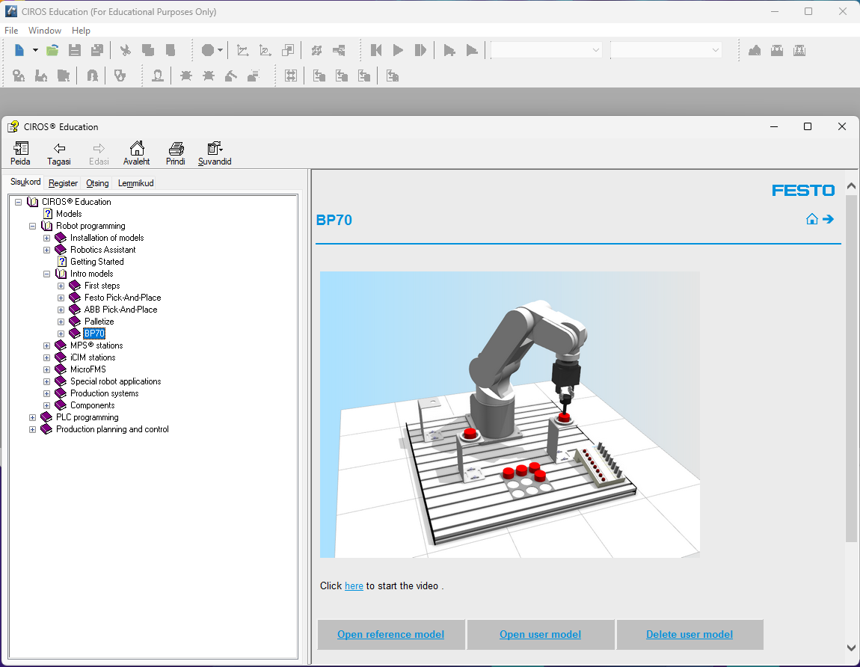Expand the Festo Pick-And-Place node
Viewport: 860px width, 667px height.
pyautogui.click(x=61, y=298)
